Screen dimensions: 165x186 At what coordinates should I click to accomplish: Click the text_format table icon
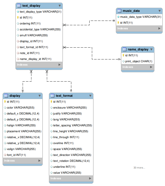(x=52, y=96)
